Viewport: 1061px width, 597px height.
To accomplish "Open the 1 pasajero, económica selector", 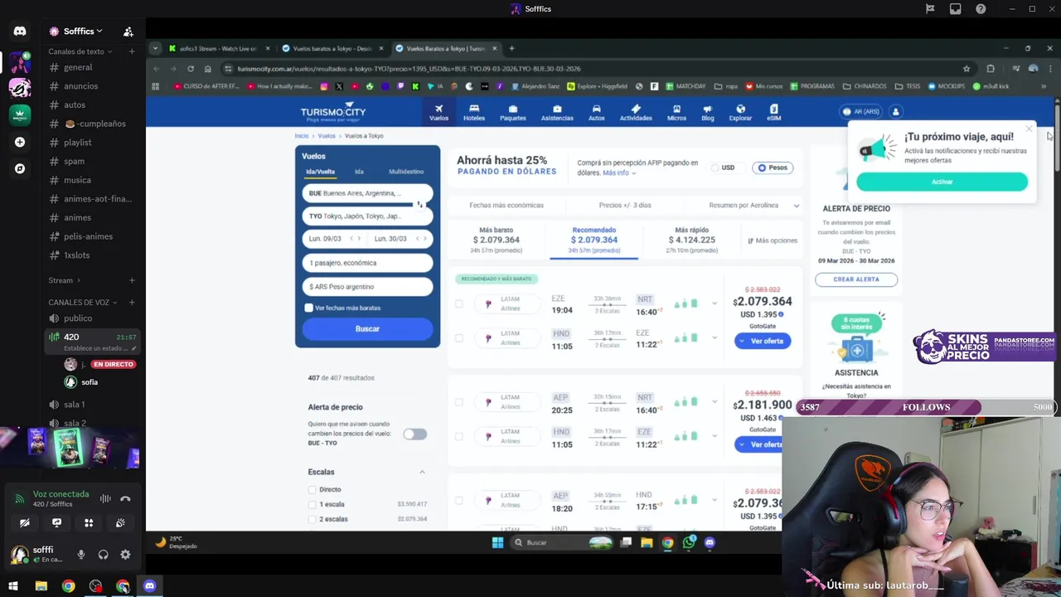I will [x=367, y=263].
